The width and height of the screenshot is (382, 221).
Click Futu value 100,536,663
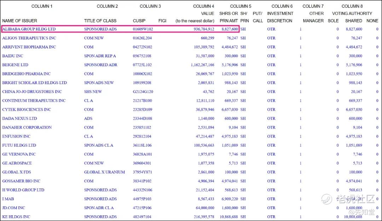coord(204,145)
